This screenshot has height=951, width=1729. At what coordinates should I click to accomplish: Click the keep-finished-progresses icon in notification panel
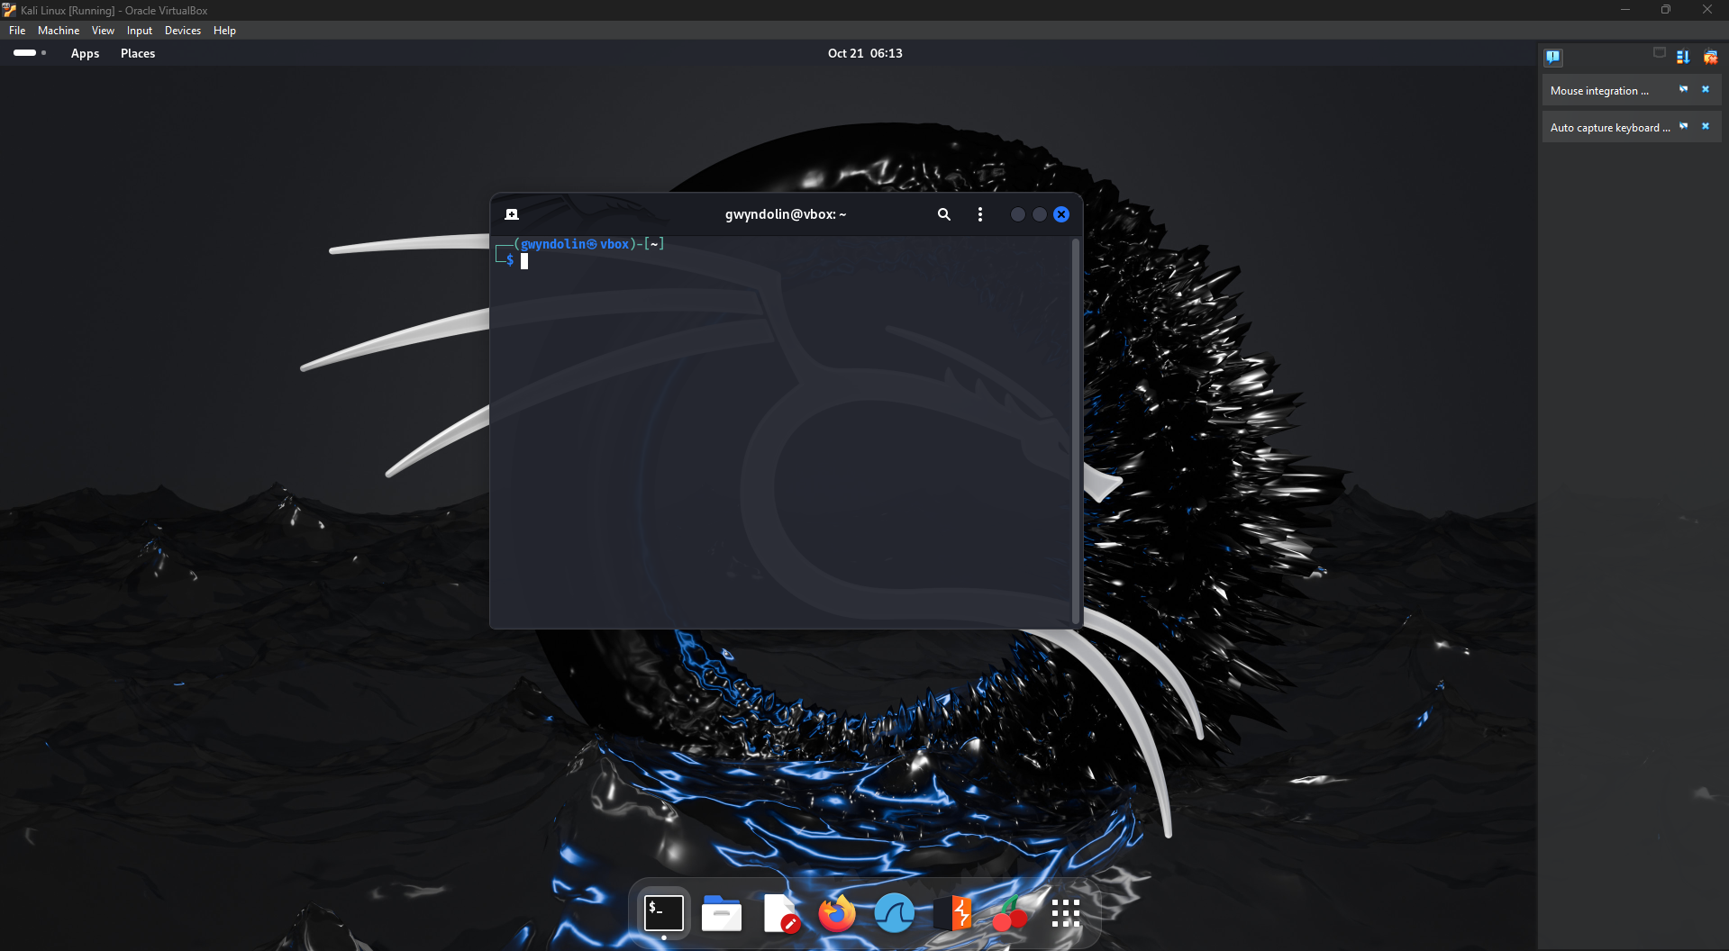[1660, 53]
